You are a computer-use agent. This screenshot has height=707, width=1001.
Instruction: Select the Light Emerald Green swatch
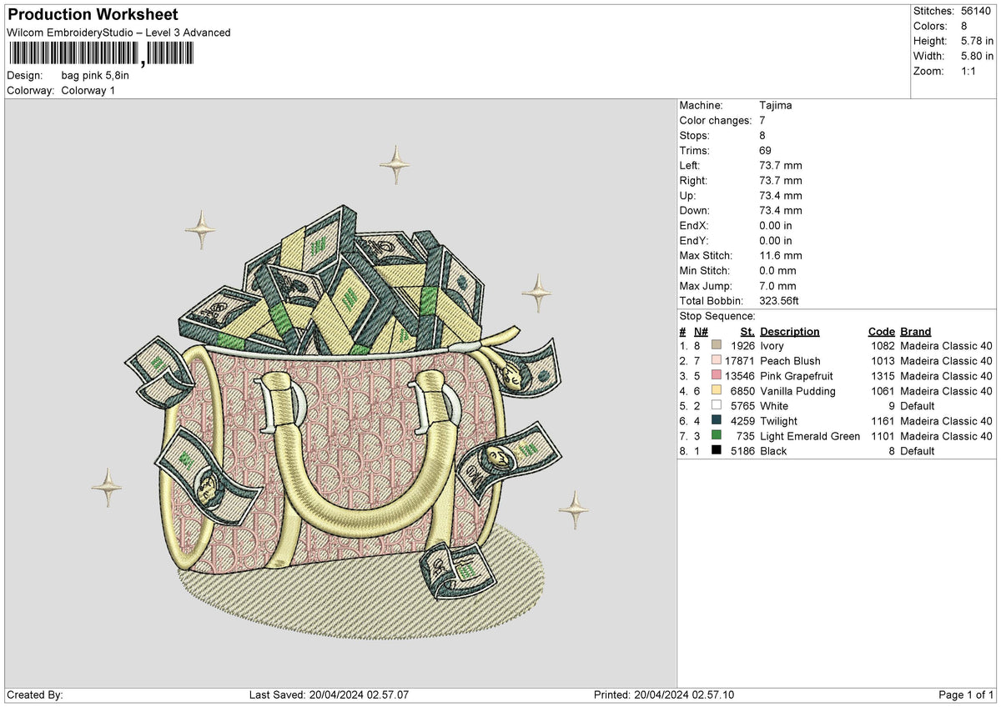(x=717, y=436)
